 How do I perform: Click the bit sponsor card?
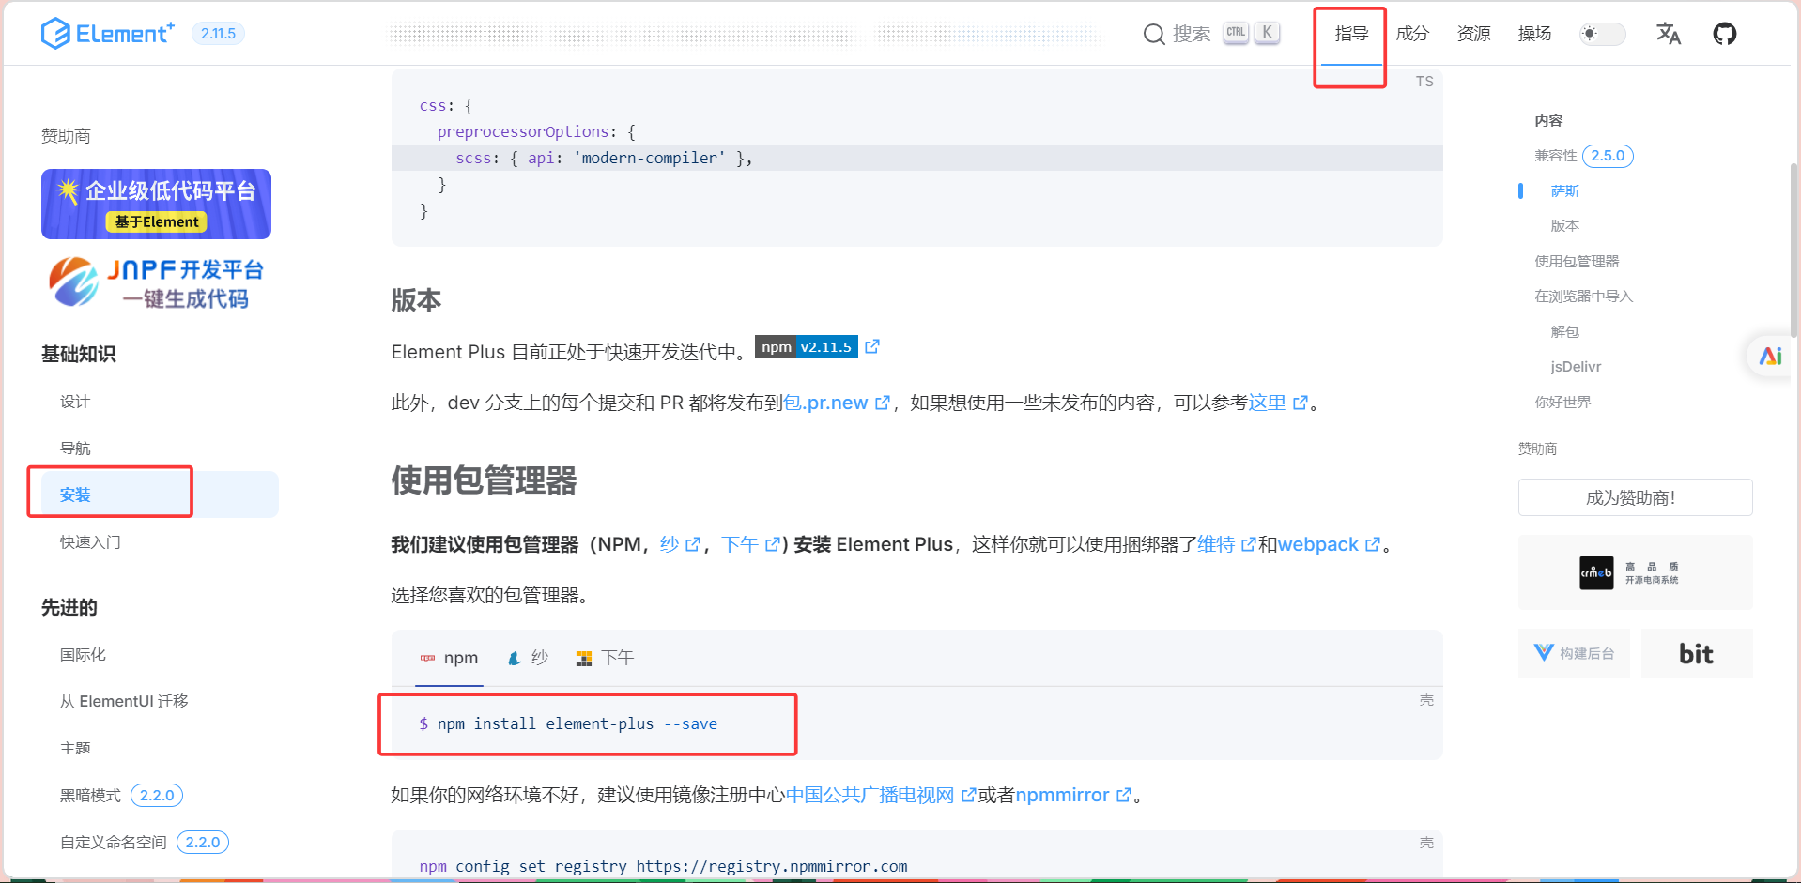[x=1696, y=653]
